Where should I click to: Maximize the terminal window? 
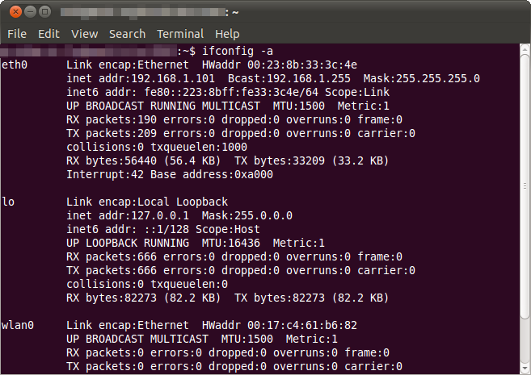pos(44,12)
